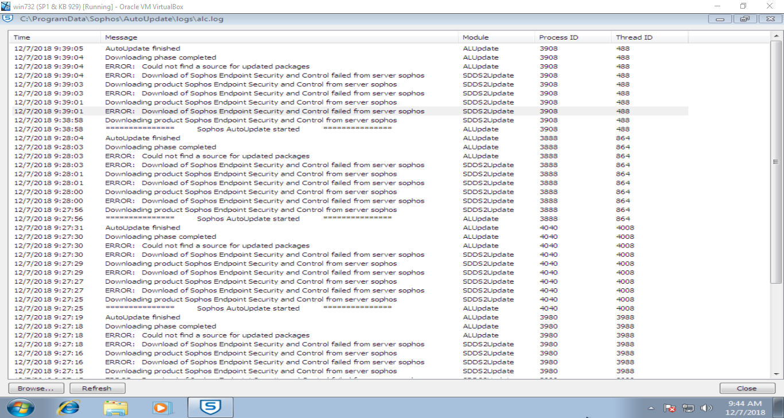Click SDDS2Update module cell in 9:38:58 Downloading row
This screenshot has width=784, height=418.
(488, 120)
